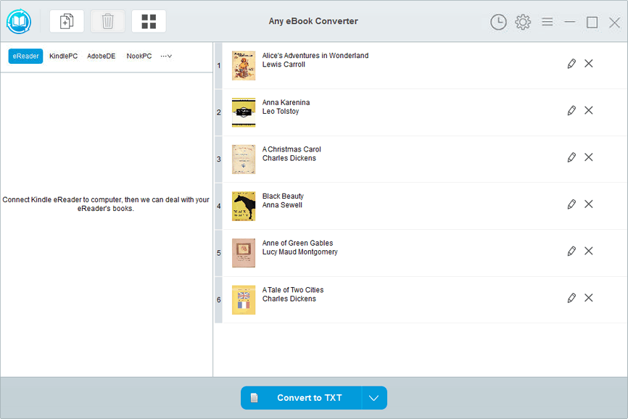Switch to grid view layout icon

click(x=149, y=21)
